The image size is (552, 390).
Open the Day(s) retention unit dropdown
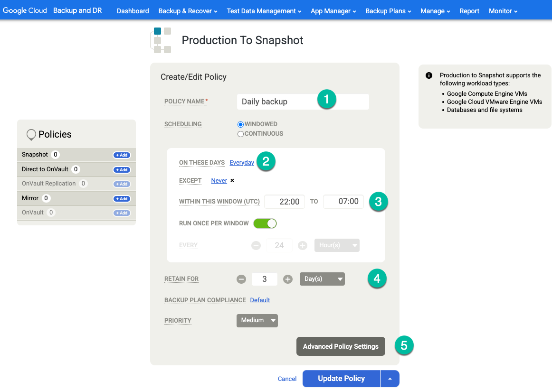point(322,279)
